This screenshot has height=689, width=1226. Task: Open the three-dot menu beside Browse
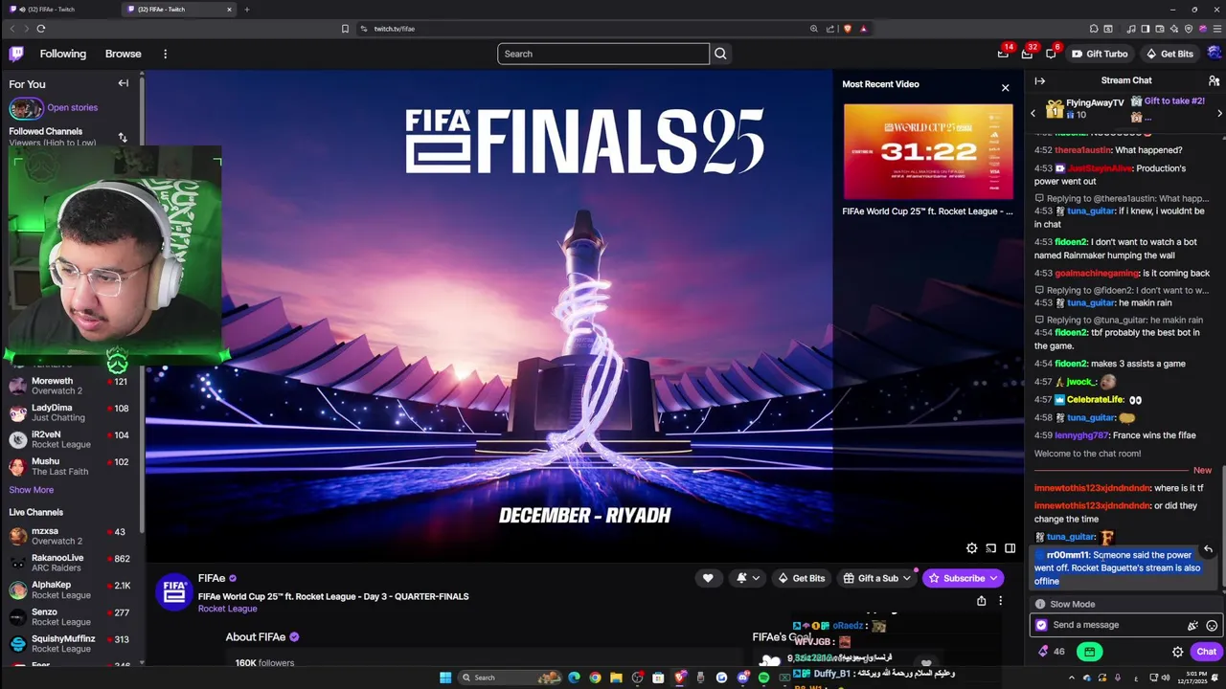point(165,54)
